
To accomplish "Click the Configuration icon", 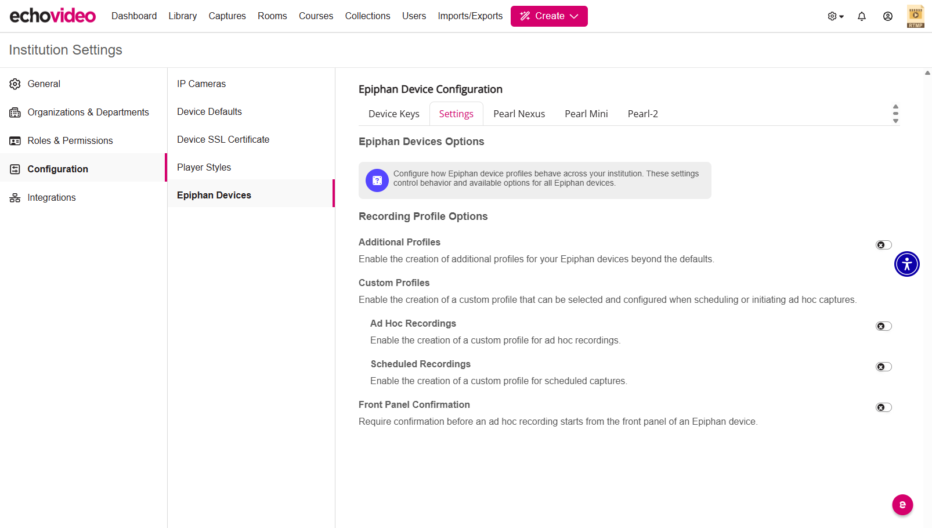I will click(15, 169).
